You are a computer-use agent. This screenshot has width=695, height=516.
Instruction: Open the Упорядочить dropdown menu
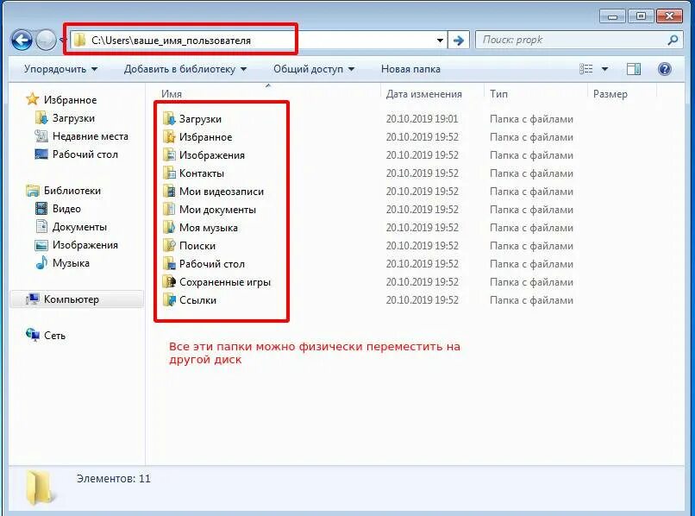pos(60,69)
